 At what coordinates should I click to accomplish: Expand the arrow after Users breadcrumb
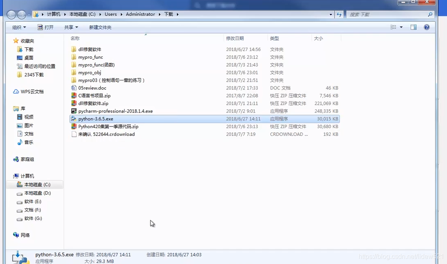[121, 14]
